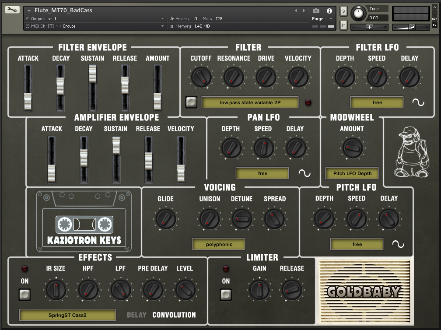
Task: Solo the instrument with the S button
Action: pyautogui.click(x=343, y=11)
